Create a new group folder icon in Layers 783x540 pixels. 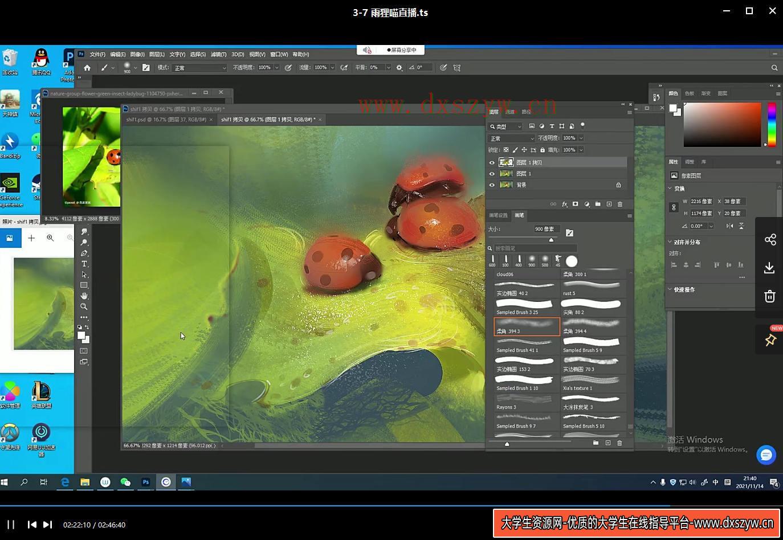coord(598,204)
